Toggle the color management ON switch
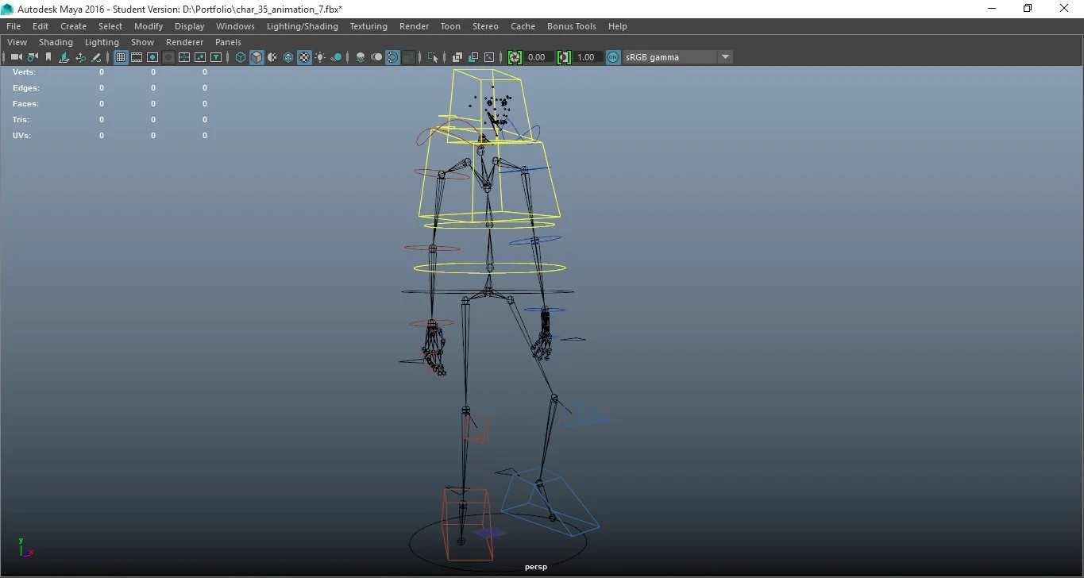Image resolution: width=1084 pixels, height=578 pixels. click(612, 56)
